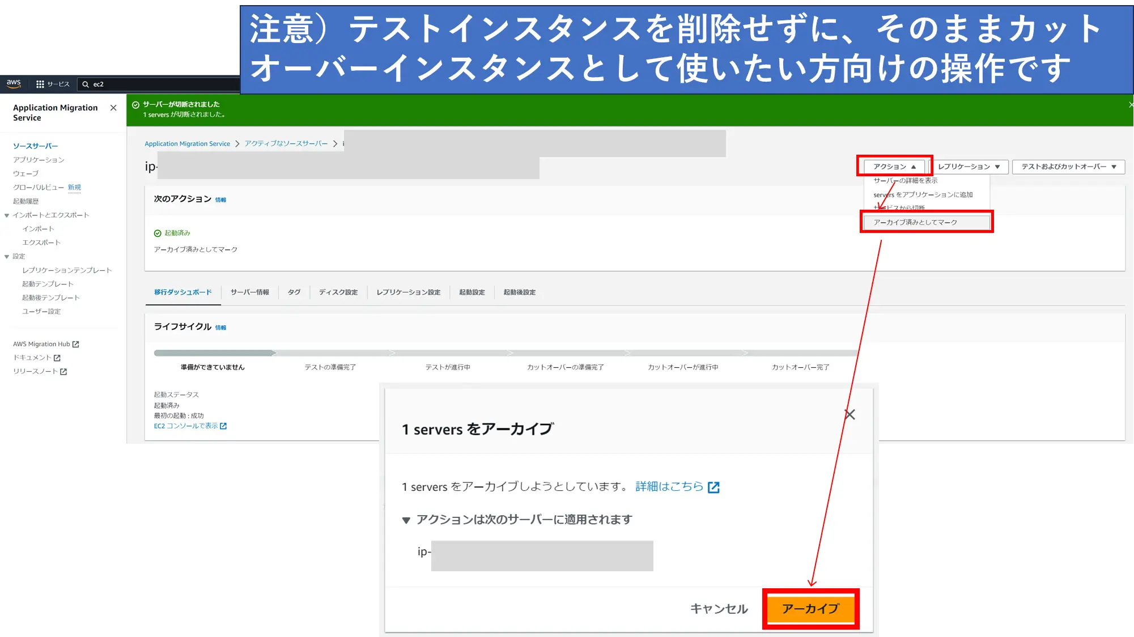Click external-link icon beside 詳細はこちら
This screenshot has width=1134, height=637.
714,487
